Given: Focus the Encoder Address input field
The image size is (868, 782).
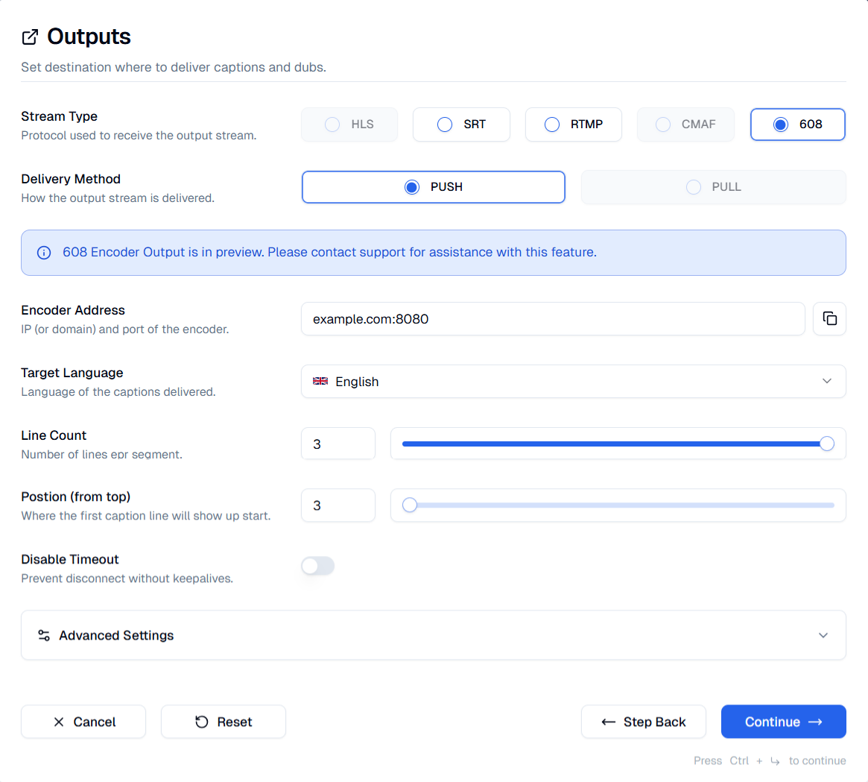Looking at the screenshot, I should click(x=553, y=318).
